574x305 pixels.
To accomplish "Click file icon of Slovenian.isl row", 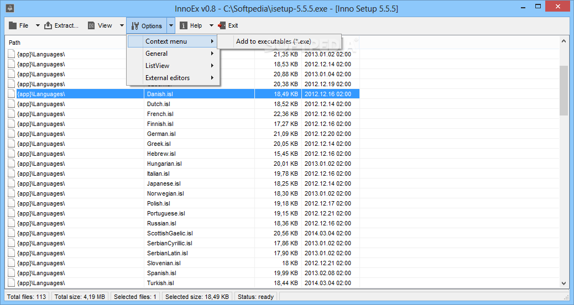I will (12, 264).
